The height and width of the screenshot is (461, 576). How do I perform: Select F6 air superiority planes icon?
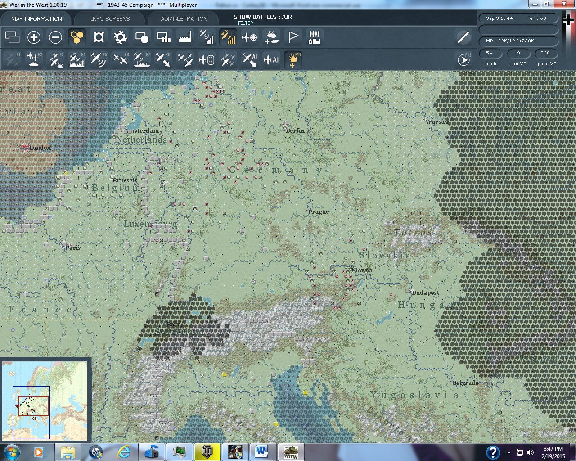pos(120,59)
